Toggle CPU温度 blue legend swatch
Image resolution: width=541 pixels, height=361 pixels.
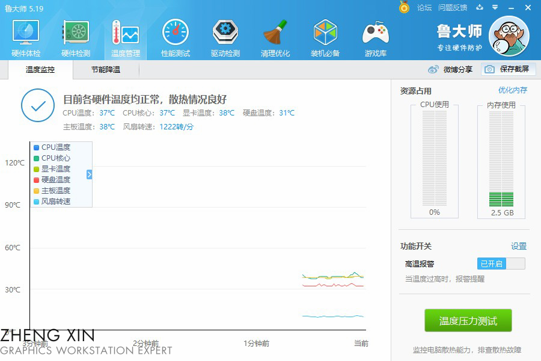click(36, 147)
